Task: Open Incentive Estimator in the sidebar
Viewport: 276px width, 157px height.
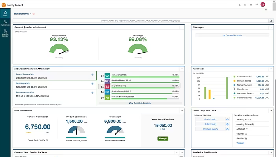Action: (x=5, y=33)
